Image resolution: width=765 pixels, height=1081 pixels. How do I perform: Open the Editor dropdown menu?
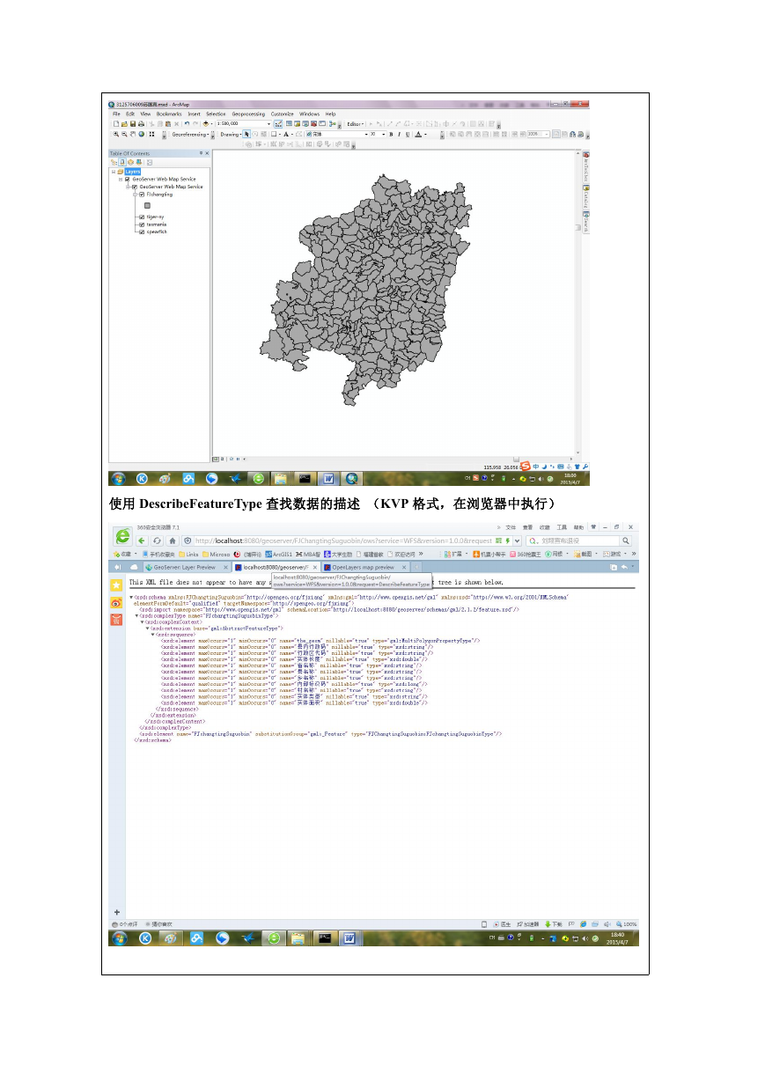[x=355, y=124]
